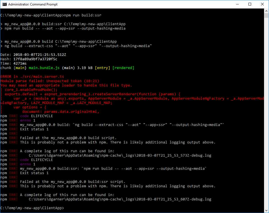Viewport: 269px width, 213px height.
Task: Click the first 'code ELIFECYCLE' line
Action: (27, 116)
